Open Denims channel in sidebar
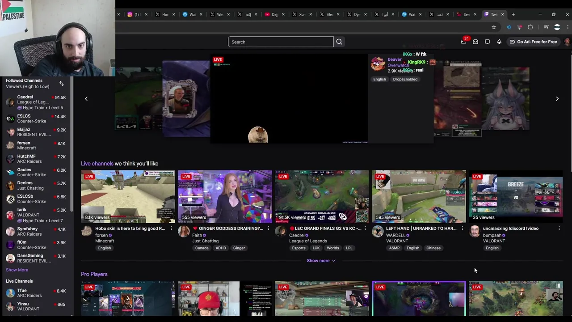 click(x=36, y=186)
